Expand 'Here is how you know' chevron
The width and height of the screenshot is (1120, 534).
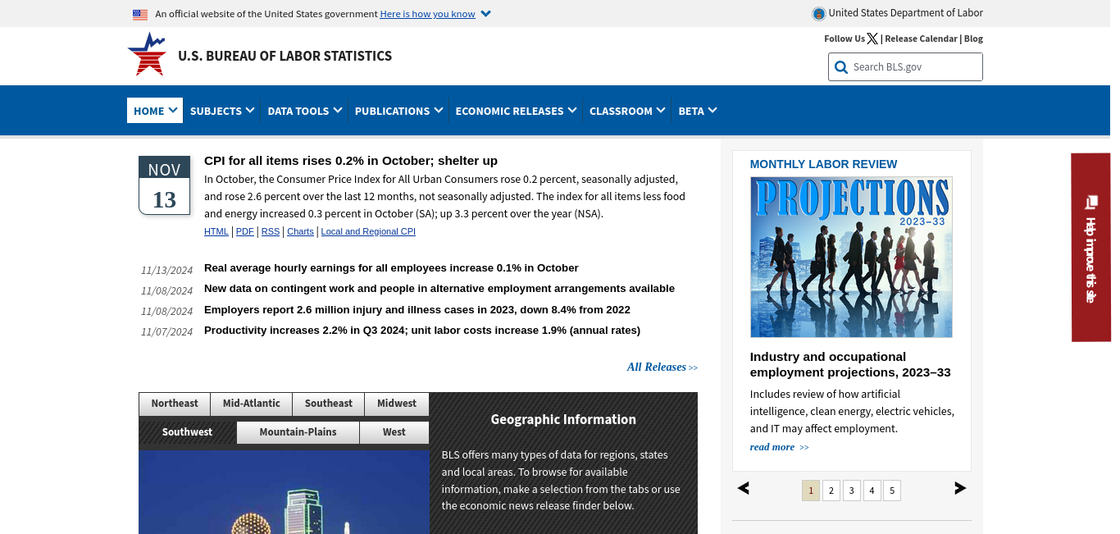(485, 14)
